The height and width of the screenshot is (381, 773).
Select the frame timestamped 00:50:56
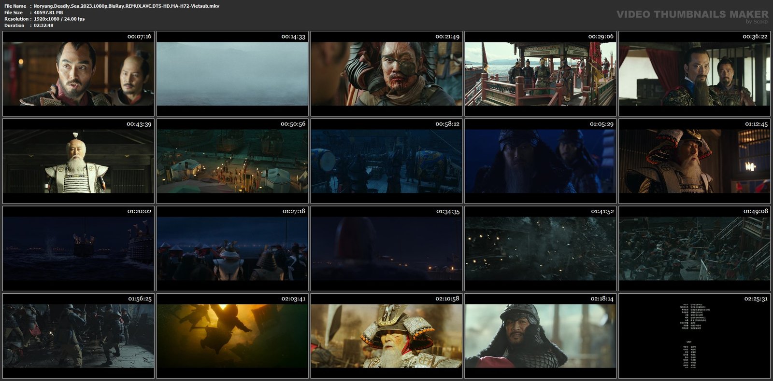coord(232,161)
